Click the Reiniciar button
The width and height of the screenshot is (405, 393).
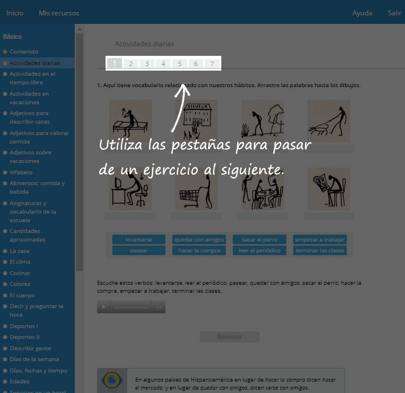229,337
